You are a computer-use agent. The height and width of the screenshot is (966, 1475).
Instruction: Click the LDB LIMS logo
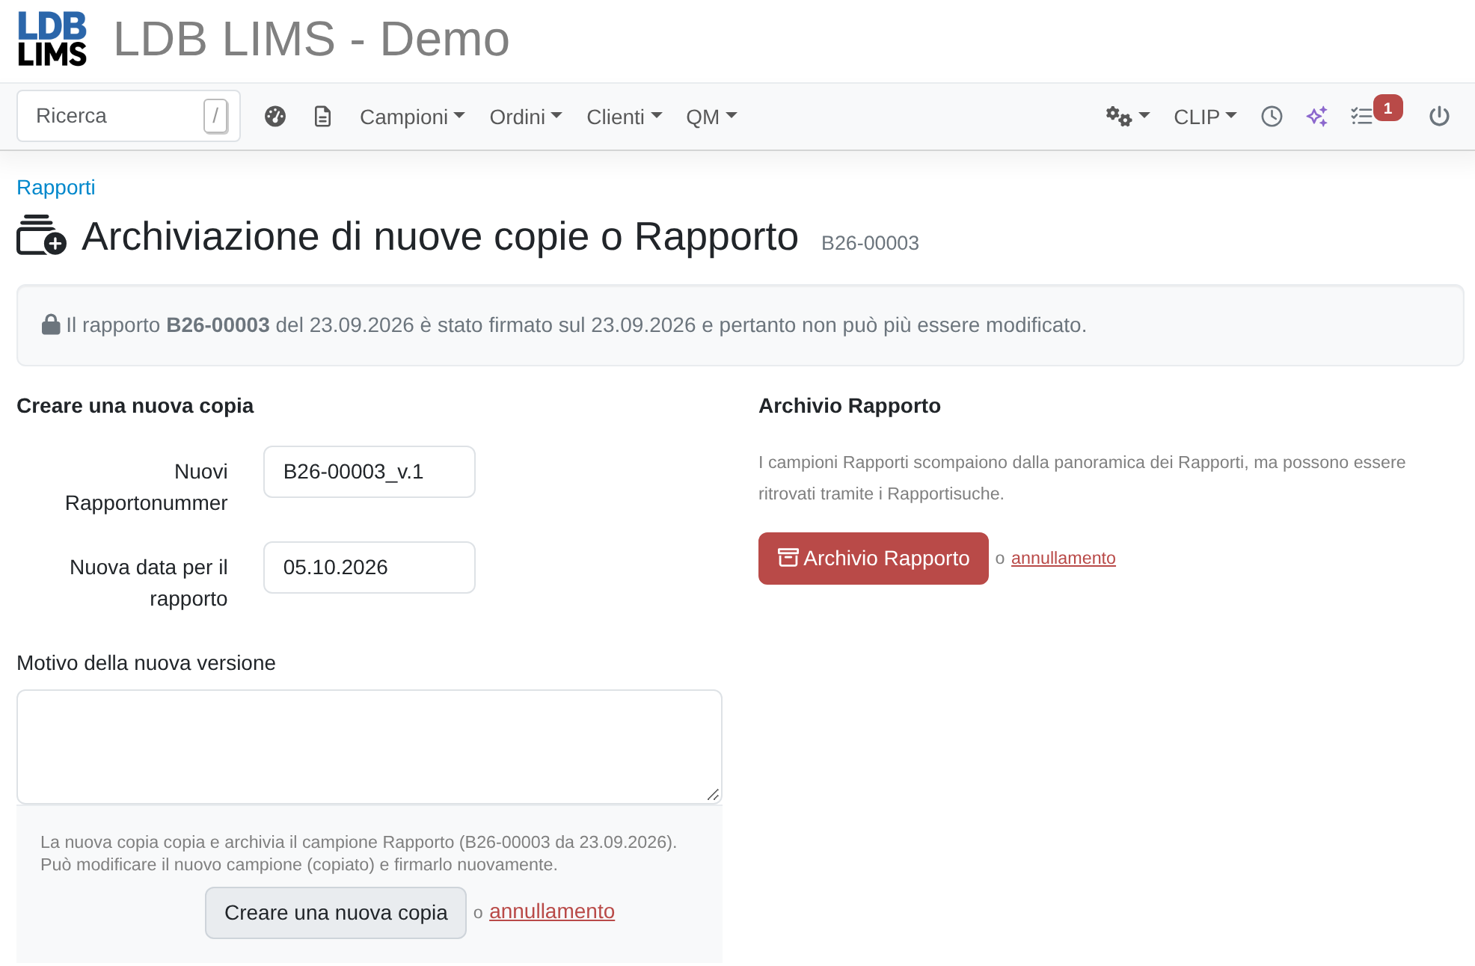pyautogui.click(x=52, y=39)
